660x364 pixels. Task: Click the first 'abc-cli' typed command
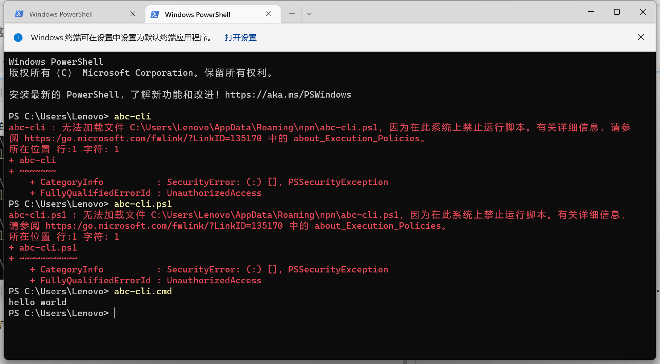coord(132,116)
